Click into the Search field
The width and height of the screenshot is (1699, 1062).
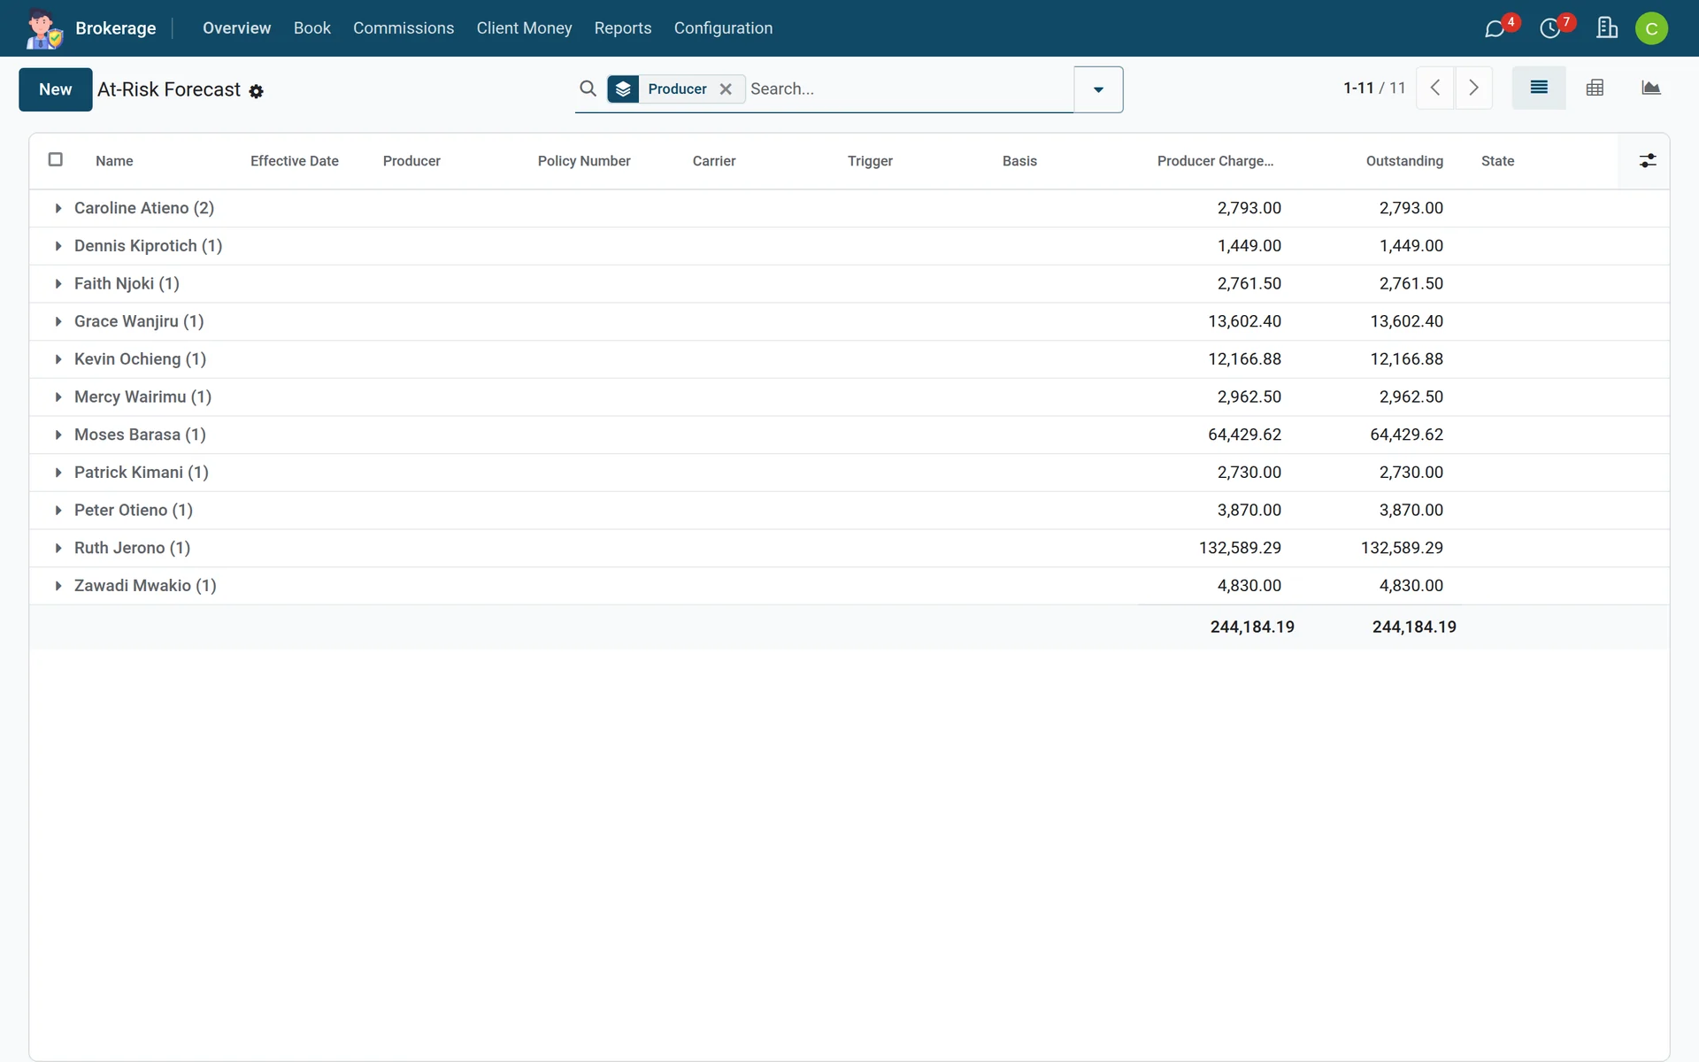click(x=910, y=88)
